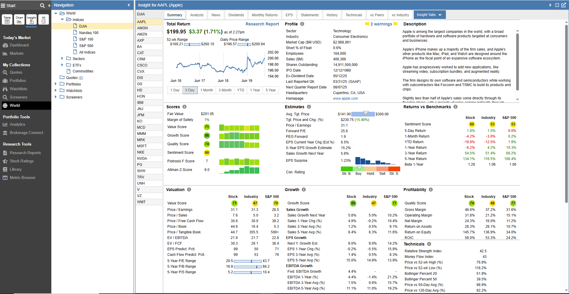This screenshot has height=294, width=569.
Task: Collapse the left sidebar arrow
Action: click(49, 5)
